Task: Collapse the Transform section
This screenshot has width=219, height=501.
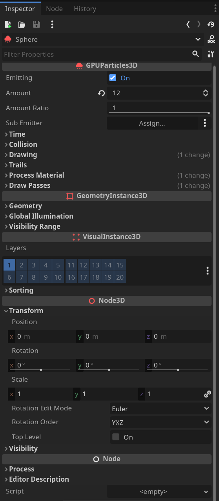Action: point(26,311)
